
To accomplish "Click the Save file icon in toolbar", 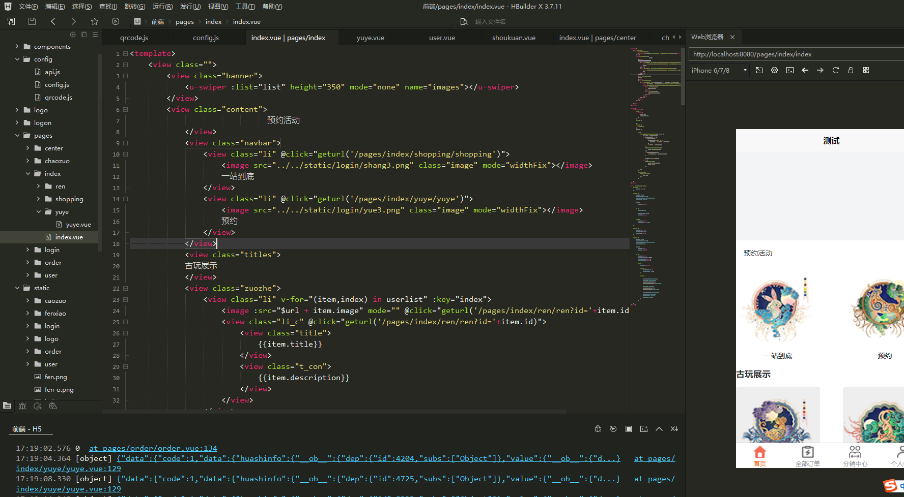I will 32,21.
